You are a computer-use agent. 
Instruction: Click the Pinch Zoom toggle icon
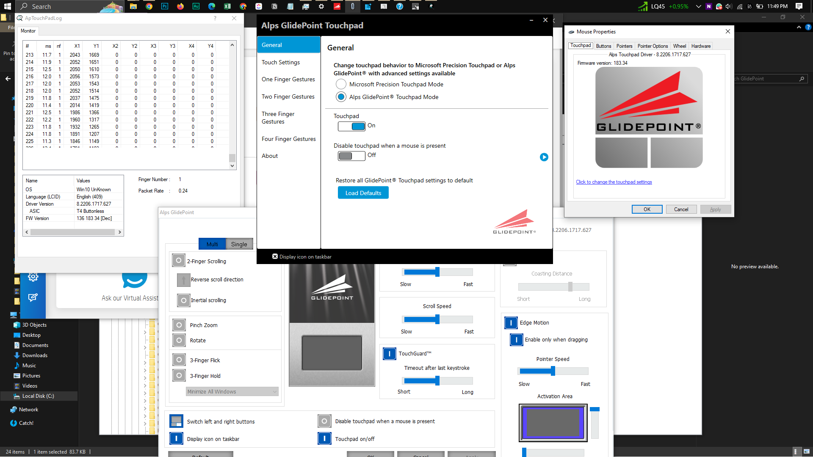click(179, 325)
